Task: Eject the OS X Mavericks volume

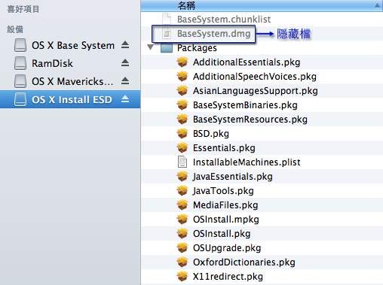Action: [125, 81]
